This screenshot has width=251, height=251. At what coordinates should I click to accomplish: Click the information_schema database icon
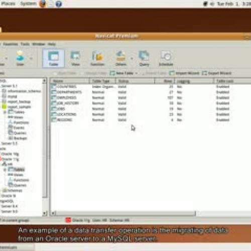point(4,91)
